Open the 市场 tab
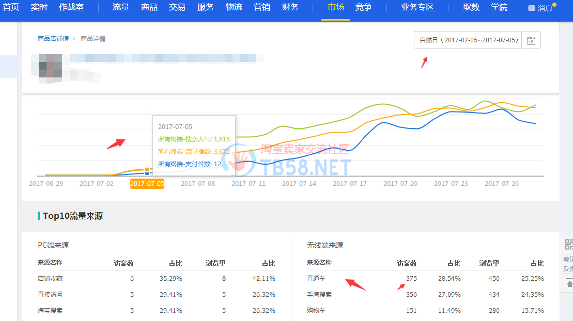 click(x=335, y=7)
